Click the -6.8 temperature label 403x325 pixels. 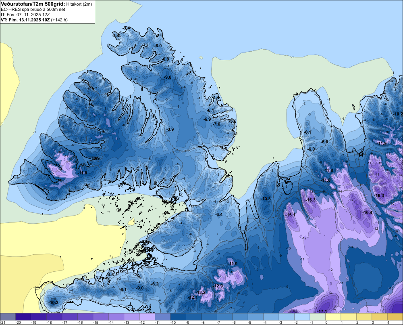[x=165, y=59]
